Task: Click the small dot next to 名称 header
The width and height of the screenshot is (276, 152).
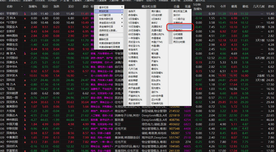Action: pyautogui.click(x=22, y=6)
